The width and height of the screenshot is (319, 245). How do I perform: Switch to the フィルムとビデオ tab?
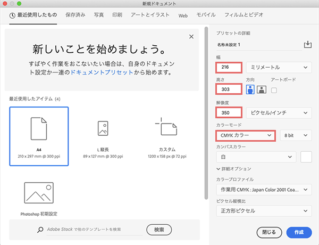pos(244,15)
